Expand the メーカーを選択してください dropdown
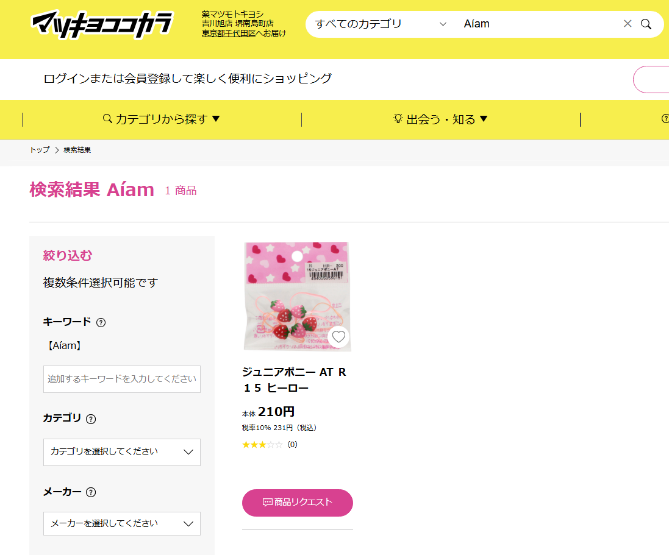The image size is (669, 555). coord(121,523)
